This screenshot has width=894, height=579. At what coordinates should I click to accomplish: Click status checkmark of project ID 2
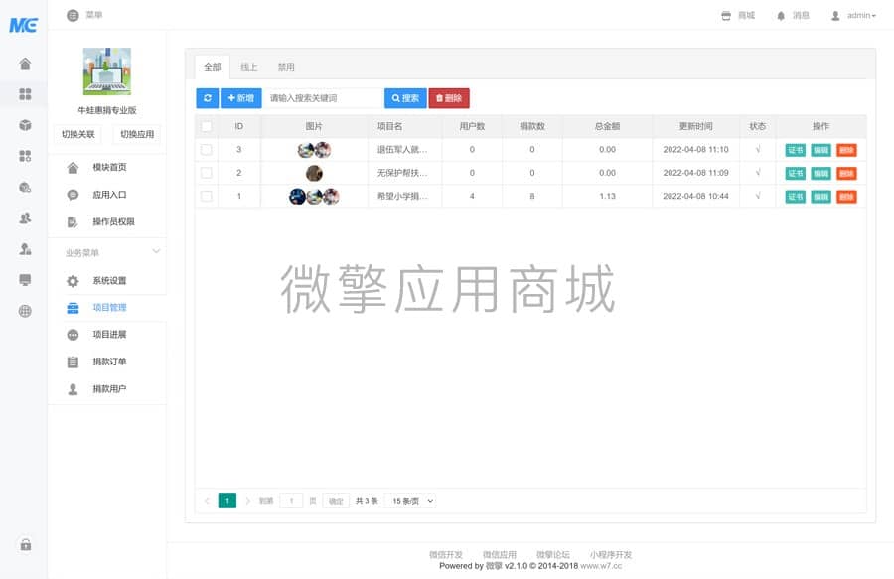(758, 173)
